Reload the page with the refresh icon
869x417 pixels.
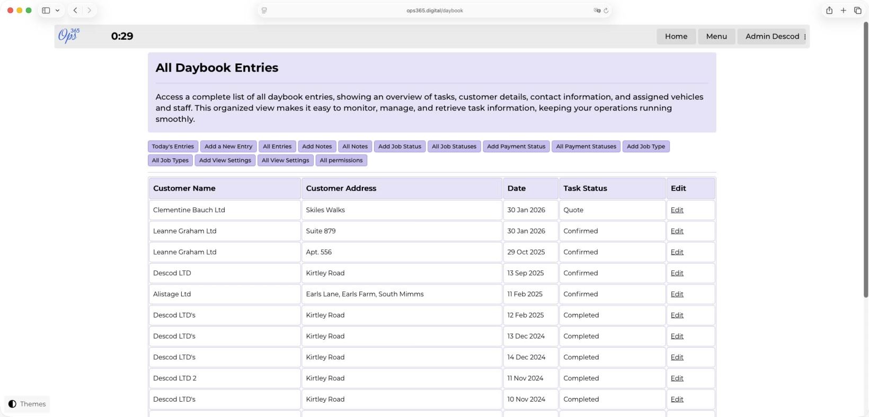pos(606,11)
